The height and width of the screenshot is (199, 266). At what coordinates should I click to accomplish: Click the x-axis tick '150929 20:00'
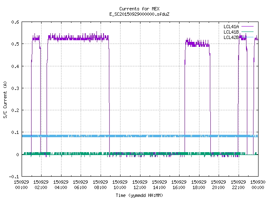click(x=218, y=184)
